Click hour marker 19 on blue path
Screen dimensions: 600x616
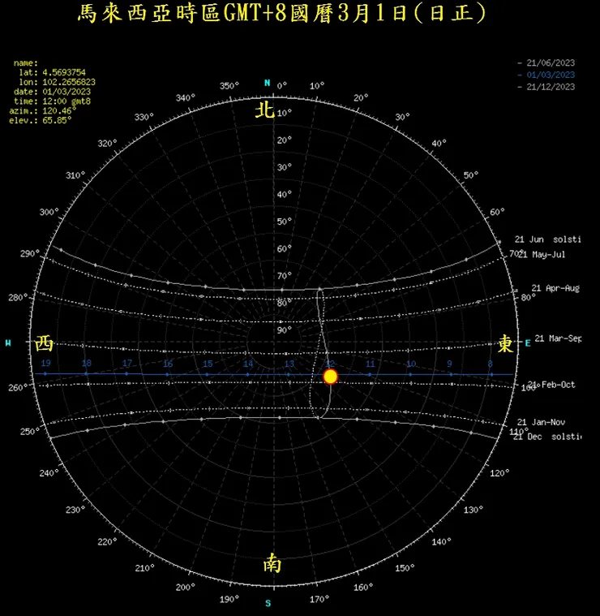click(x=46, y=363)
